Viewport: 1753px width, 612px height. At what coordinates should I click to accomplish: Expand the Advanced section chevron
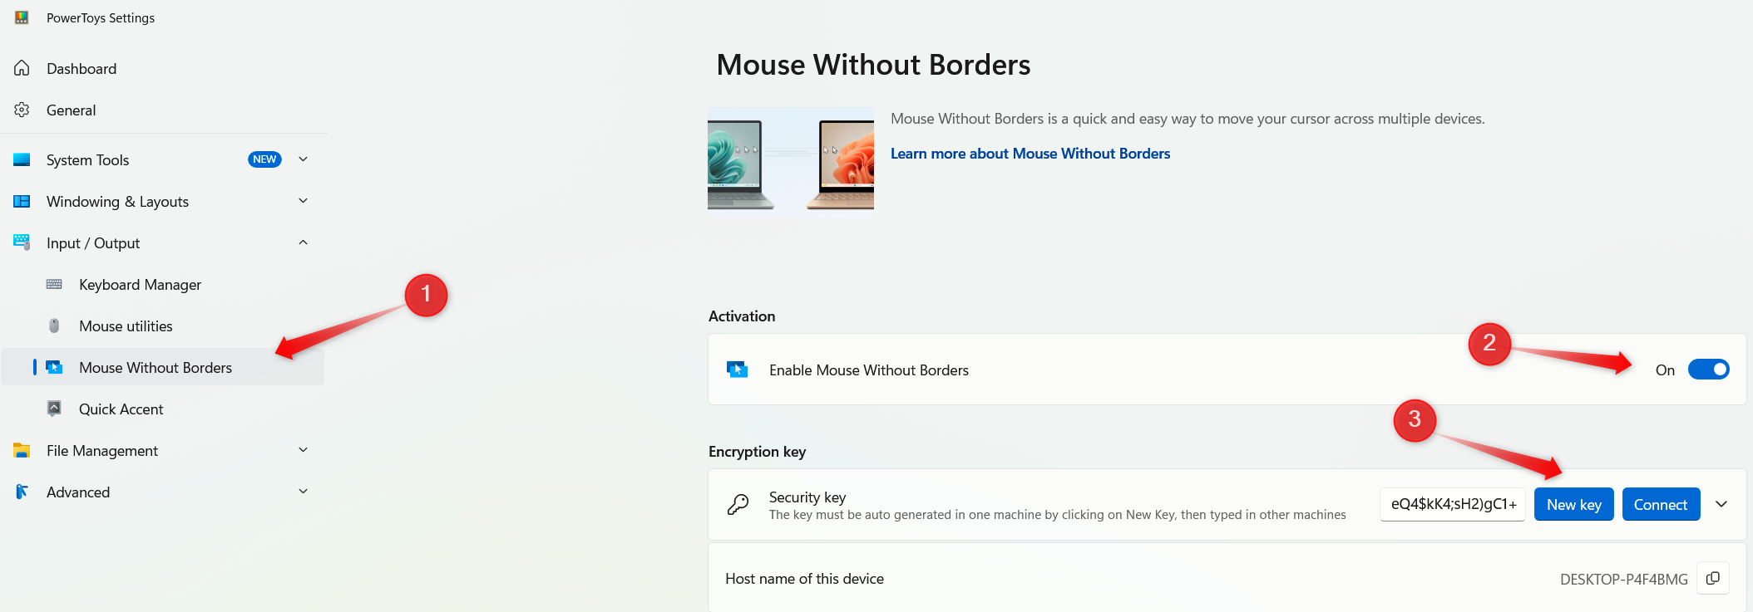(304, 492)
